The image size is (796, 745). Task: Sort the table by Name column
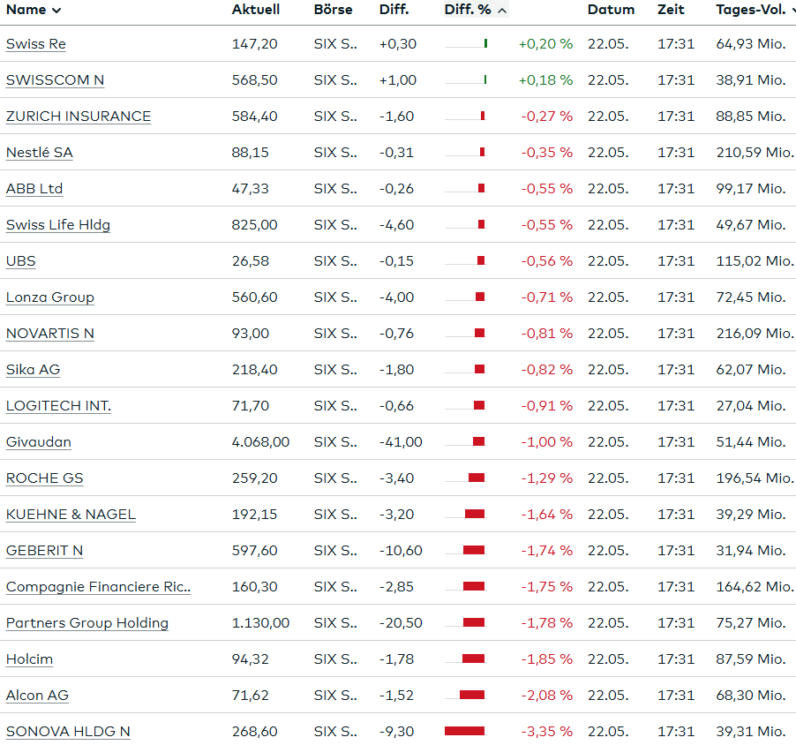[33, 10]
